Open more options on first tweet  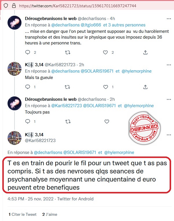[169, 19]
